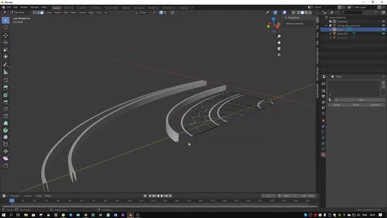Viewport: 387px width, 218px height.
Task: Select the Extrude Region tool
Action: click(x=5, y=88)
